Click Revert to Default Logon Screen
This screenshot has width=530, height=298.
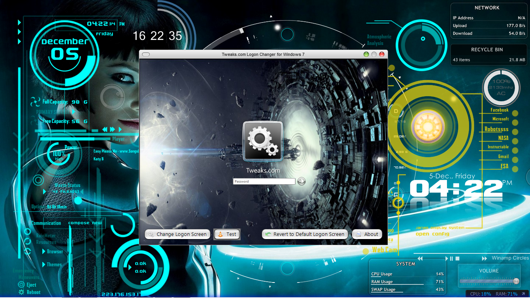pyautogui.click(x=305, y=234)
